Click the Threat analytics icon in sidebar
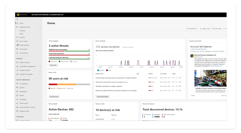 [x=17, y=45]
